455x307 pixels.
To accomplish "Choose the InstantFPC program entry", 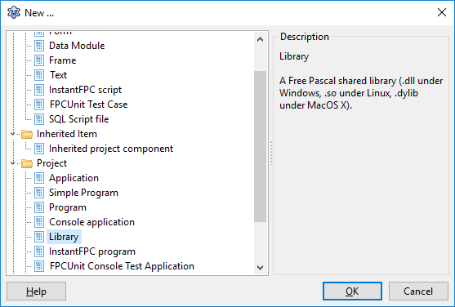I will [92, 251].
